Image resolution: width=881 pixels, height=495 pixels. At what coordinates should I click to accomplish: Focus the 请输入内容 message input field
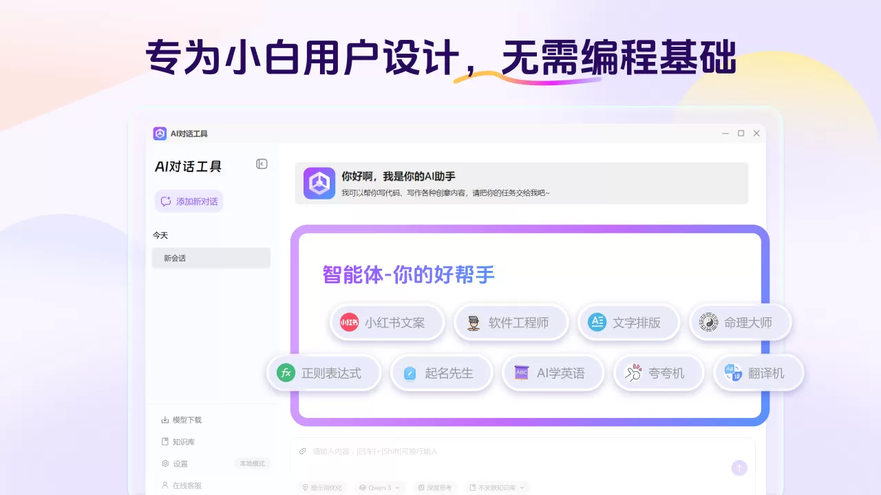tap(523, 452)
